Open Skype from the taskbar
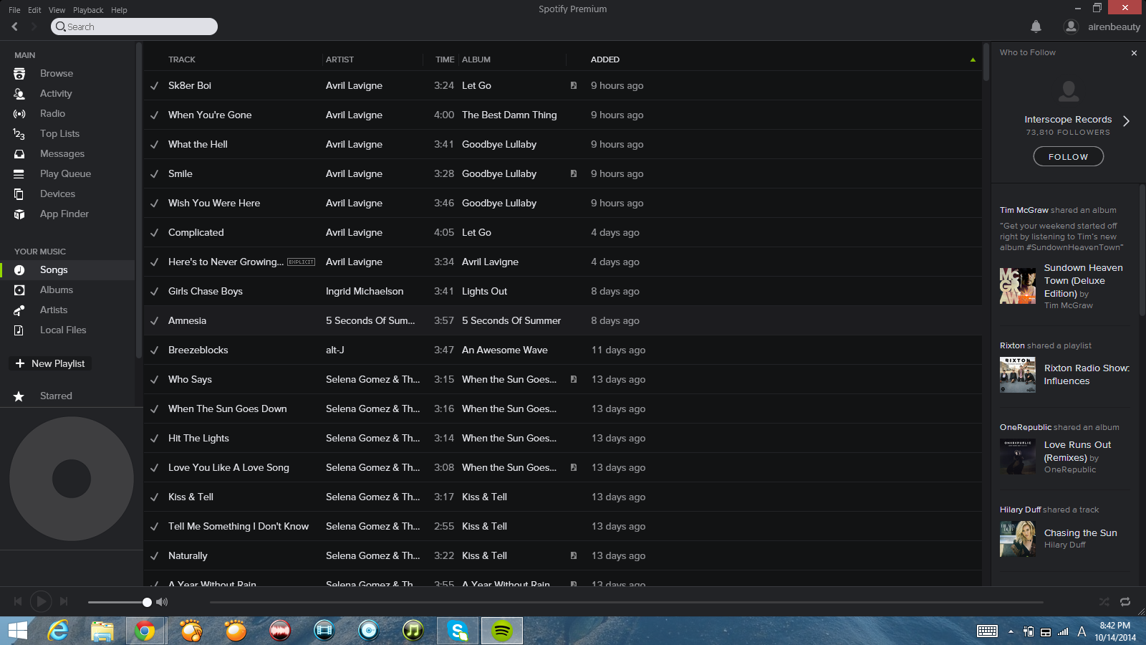Image resolution: width=1146 pixels, height=645 pixels. (x=458, y=631)
